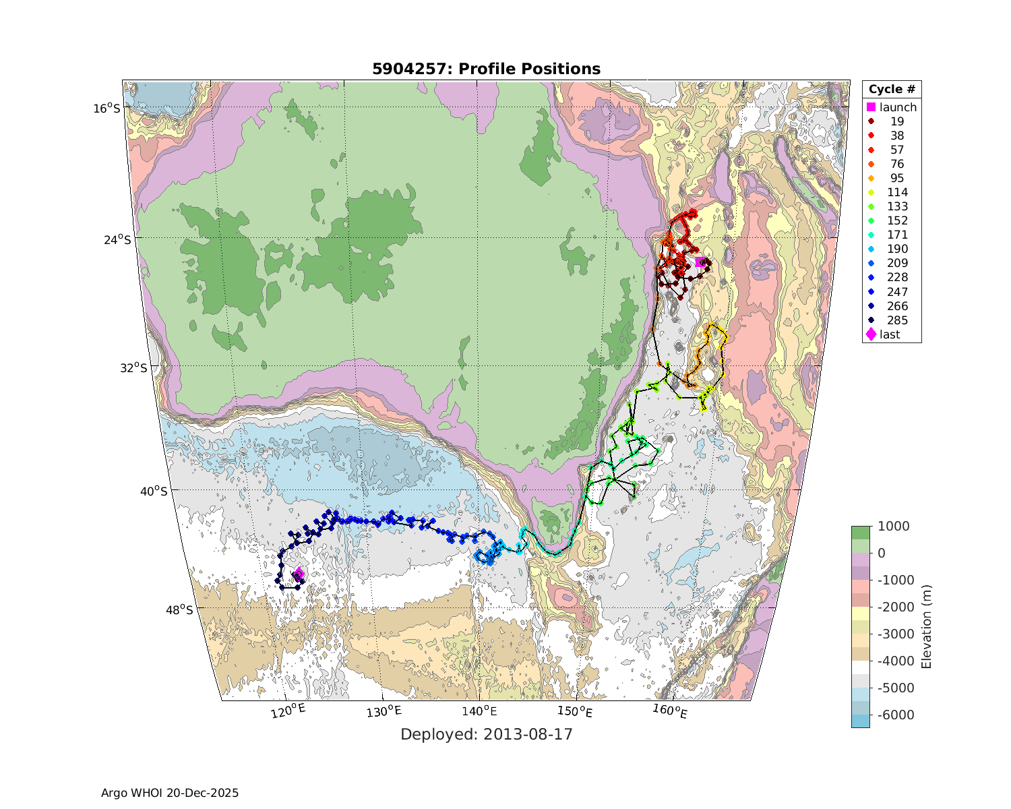This screenshot has height=809, width=1011.
Task: Choose the cycle 285 legend marker
Action: coord(871,320)
